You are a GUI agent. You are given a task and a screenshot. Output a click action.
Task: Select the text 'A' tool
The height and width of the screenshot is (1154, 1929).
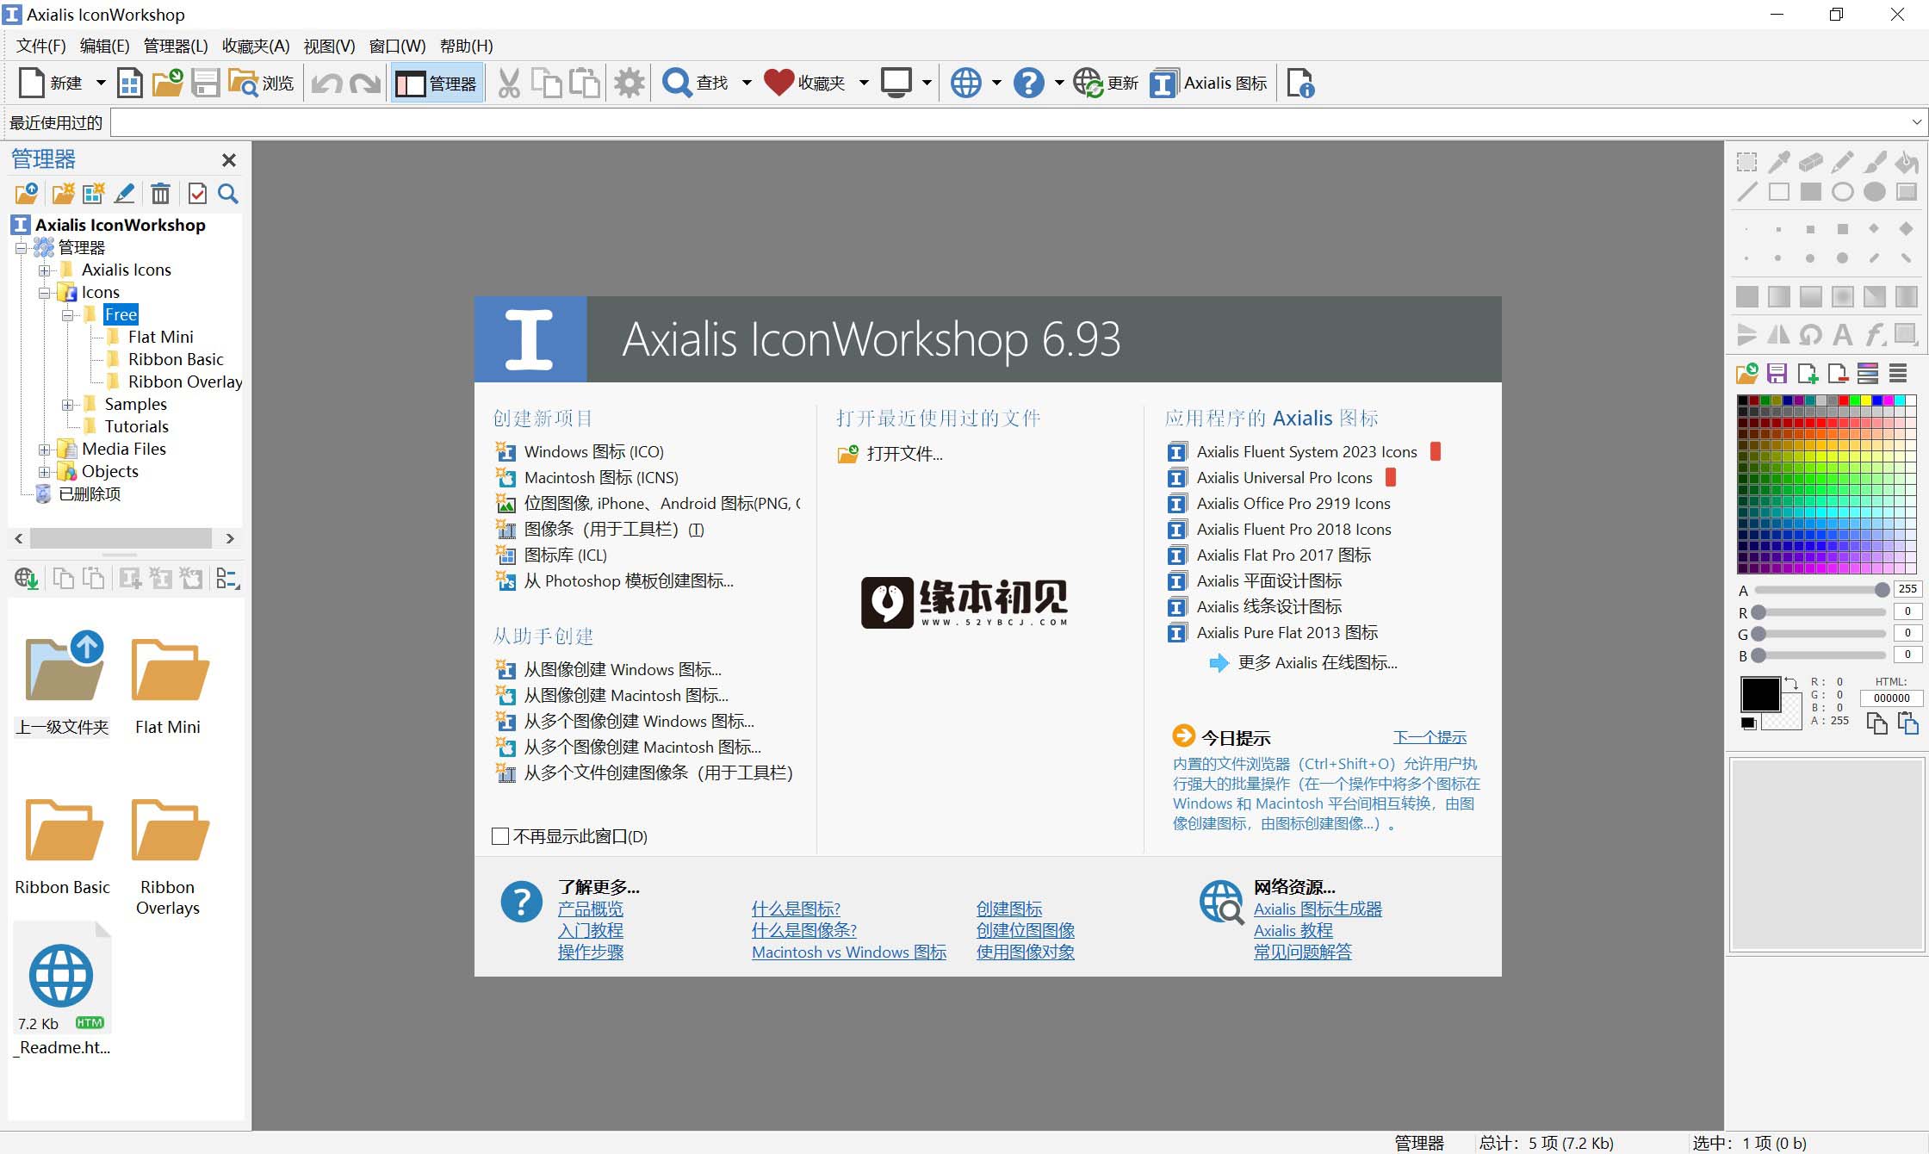click(x=1842, y=334)
